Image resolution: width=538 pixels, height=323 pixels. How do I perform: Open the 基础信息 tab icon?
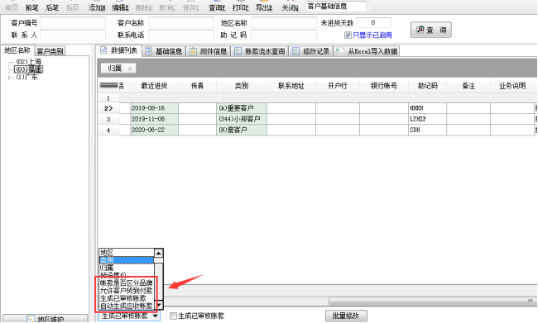[148, 51]
